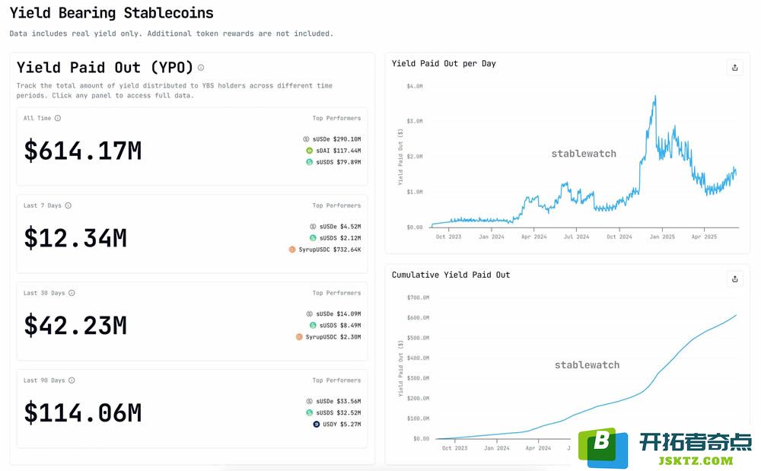Click the info icon beside Last 90 Days
Screen dimensions: 761x471
[x=72, y=380]
